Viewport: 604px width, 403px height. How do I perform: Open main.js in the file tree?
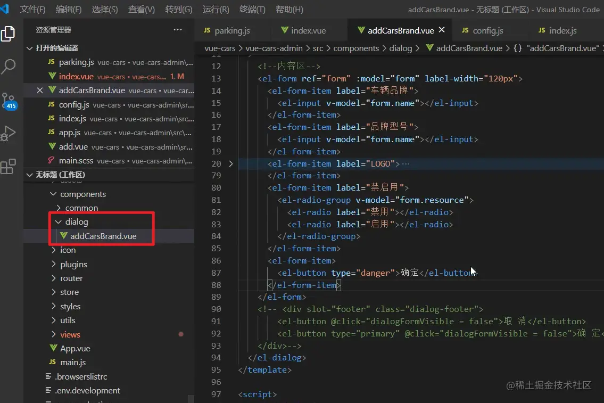(110, 362)
